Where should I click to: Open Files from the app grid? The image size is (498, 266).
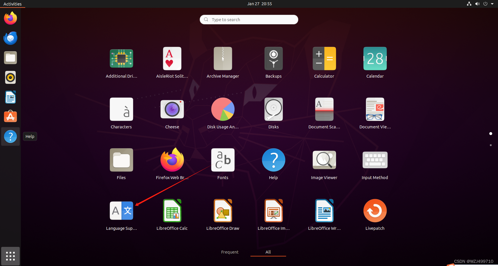121,160
